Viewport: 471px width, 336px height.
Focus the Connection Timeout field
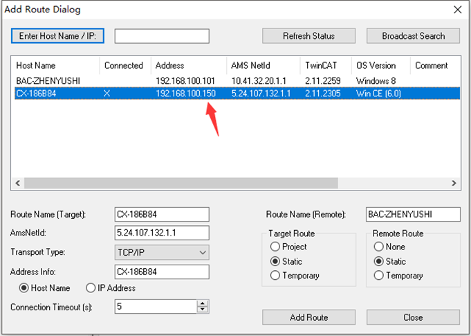(156, 306)
